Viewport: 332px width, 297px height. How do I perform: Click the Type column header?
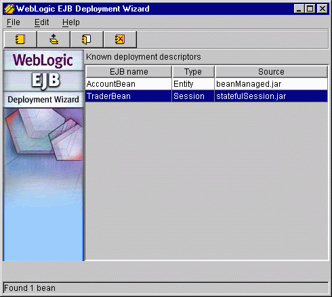193,72
